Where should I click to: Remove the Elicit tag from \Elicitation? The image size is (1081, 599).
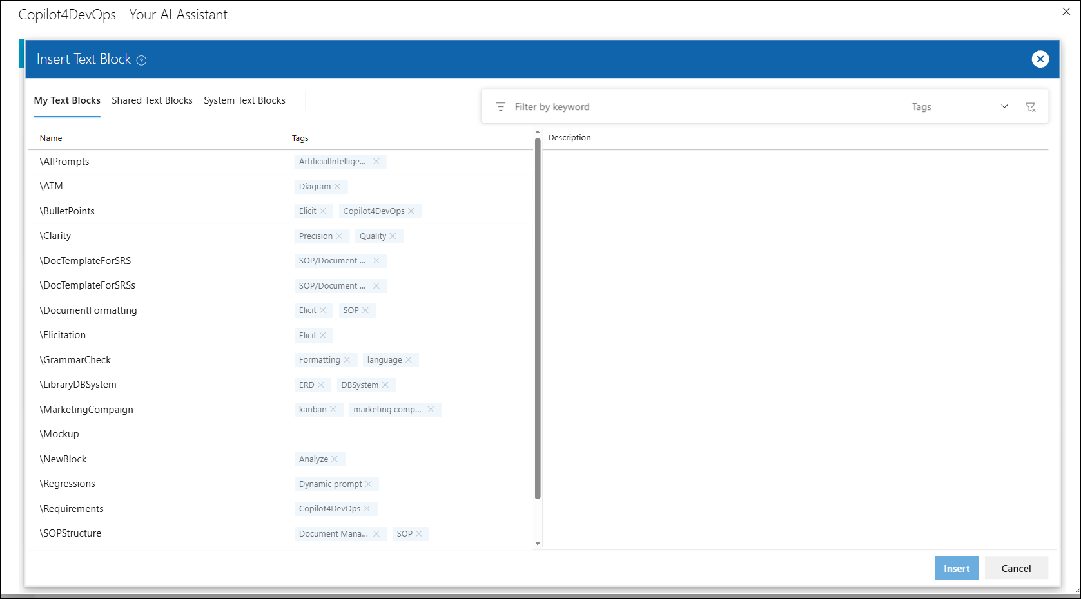coord(324,335)
